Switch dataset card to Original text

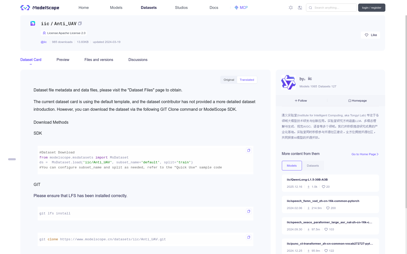tap(229, 80)
